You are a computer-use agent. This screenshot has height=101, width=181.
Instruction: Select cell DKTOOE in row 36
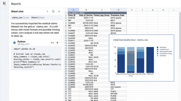[x=118, y=94]
